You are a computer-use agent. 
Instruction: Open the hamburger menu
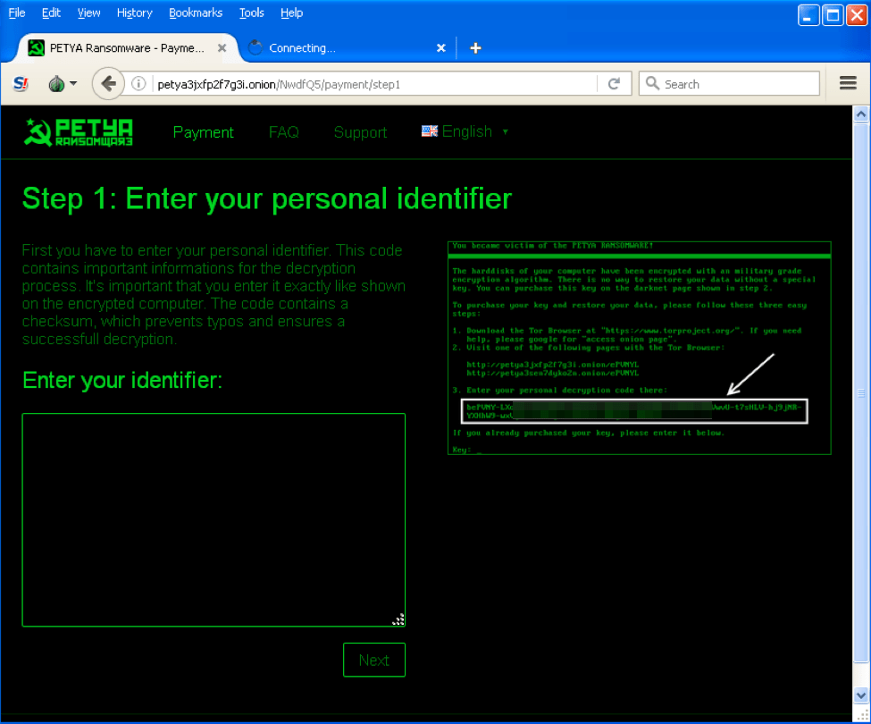click(x=848, y=83)
